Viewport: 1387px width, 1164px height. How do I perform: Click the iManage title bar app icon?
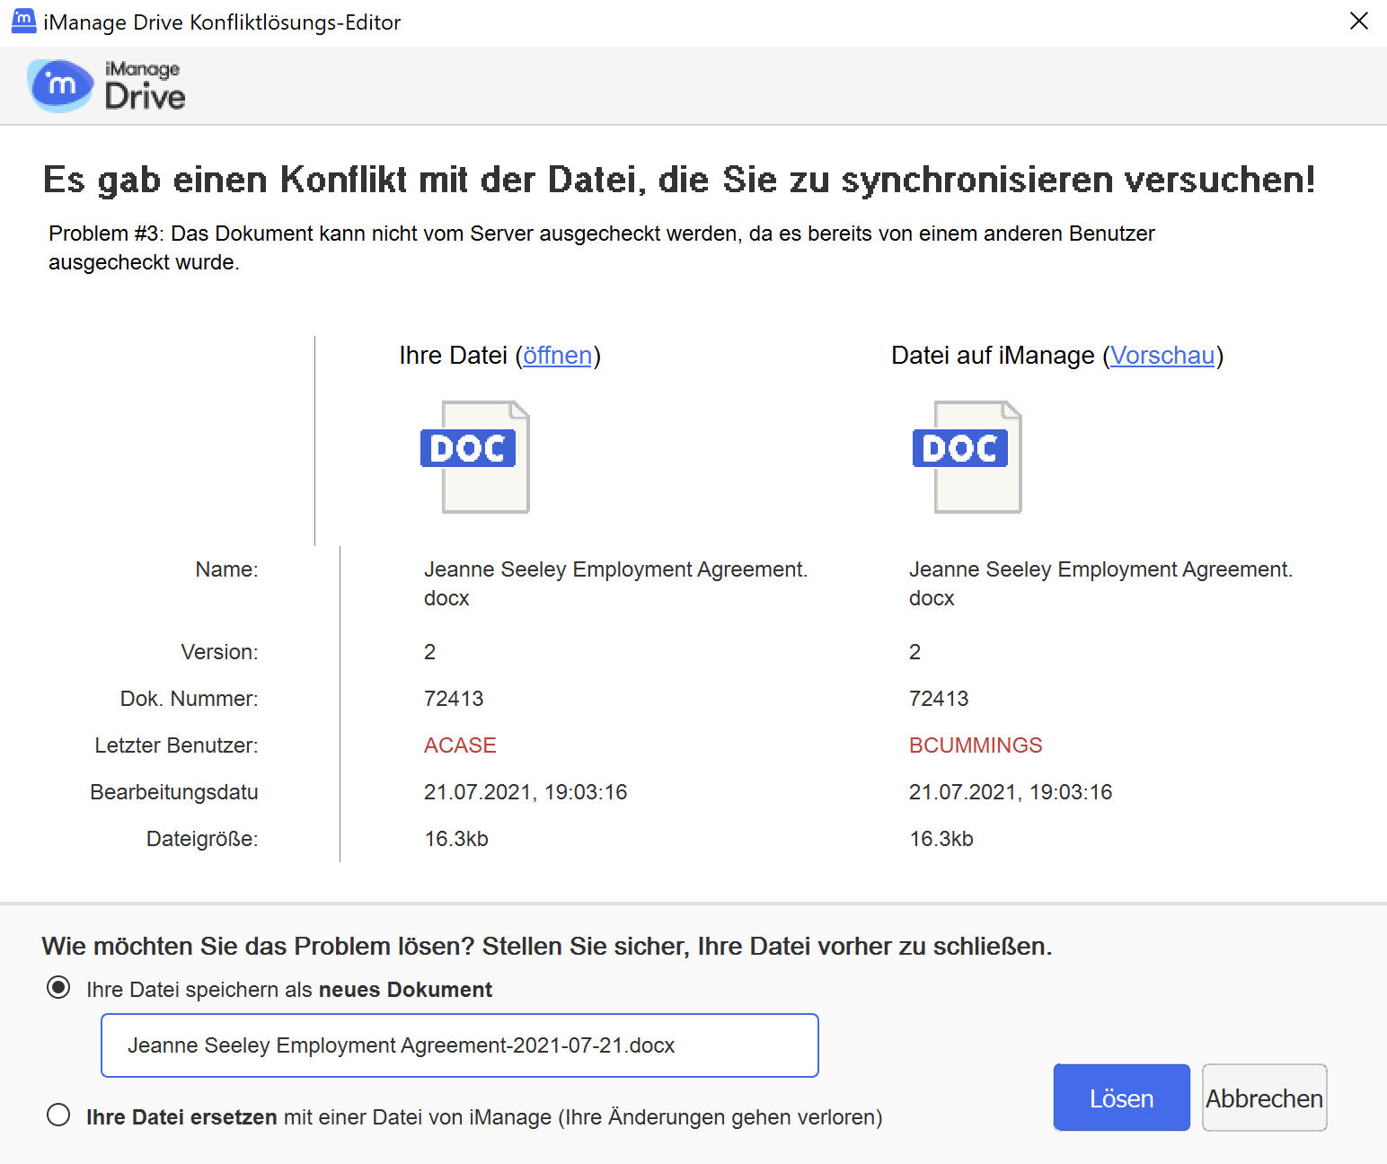coord(23,21)
